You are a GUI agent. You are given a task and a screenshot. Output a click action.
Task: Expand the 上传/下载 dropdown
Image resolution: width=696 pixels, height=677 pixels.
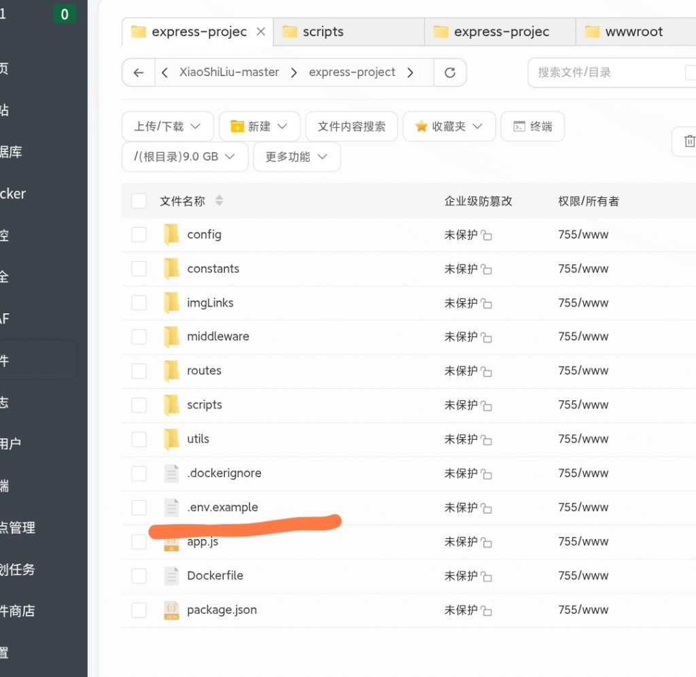tap(167, 126)
